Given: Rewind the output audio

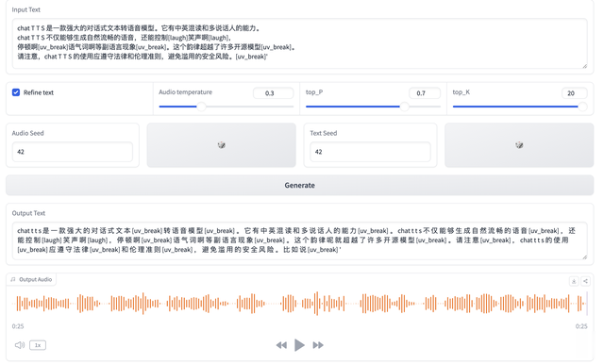Looking at the screenshot, I should (281, 345).
